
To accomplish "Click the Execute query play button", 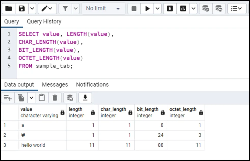I will coord(147,9).
